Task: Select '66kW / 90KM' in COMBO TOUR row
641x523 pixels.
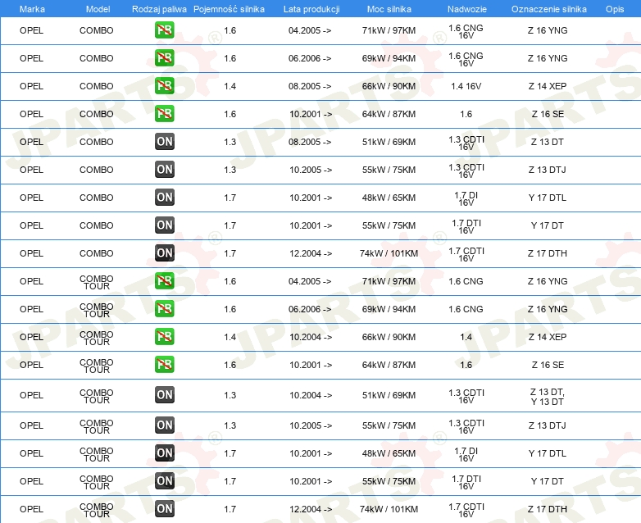Action: [389, 338]
